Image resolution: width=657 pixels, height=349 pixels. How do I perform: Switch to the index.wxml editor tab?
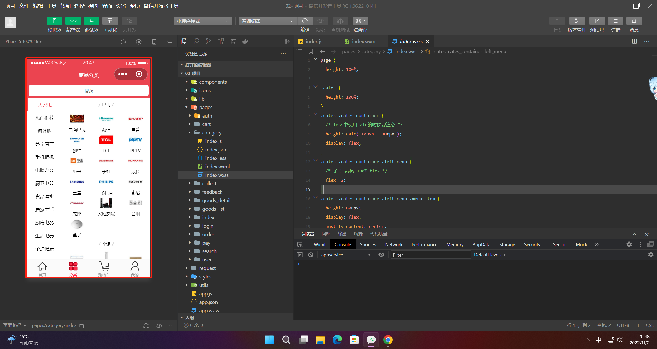pyautogui.click(x=364, y=41)
